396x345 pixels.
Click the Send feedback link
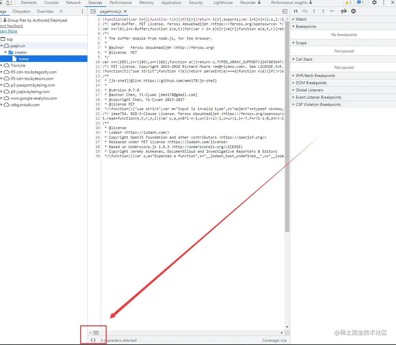point(11,26)
